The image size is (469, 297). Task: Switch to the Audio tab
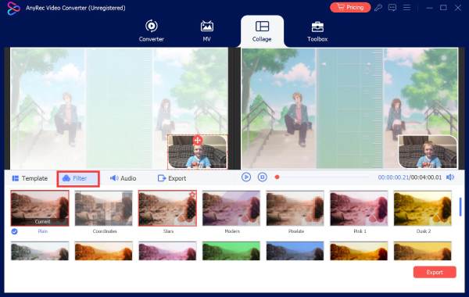[x=123, y=178]
